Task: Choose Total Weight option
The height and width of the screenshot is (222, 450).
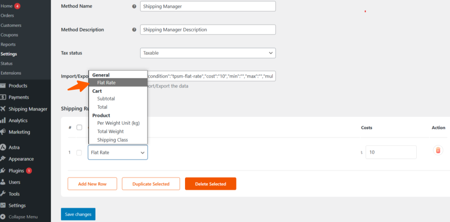Action: [x=110, y=131]
